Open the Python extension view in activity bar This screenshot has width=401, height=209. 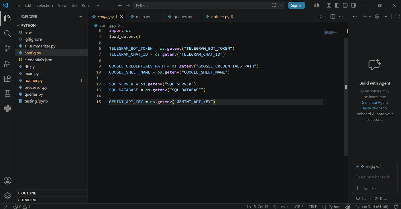click(x=7, y=108)
